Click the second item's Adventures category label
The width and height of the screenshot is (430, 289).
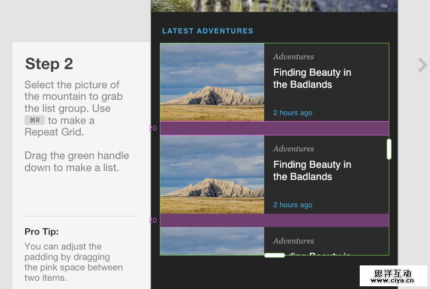pos(293,149)
